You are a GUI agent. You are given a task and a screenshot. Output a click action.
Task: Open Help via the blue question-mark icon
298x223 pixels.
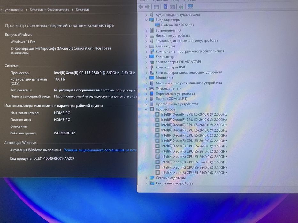(x=165, y=7)
